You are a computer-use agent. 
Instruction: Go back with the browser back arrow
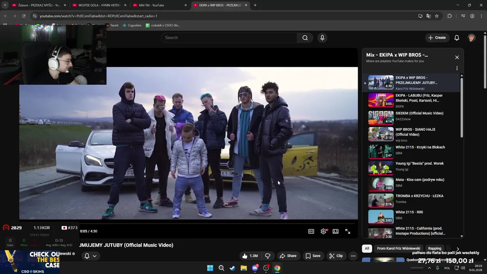coord(5,16)
